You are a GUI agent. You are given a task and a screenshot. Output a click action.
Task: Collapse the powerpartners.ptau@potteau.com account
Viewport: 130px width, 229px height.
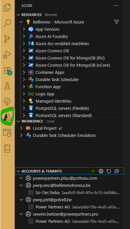coord(21,178)
